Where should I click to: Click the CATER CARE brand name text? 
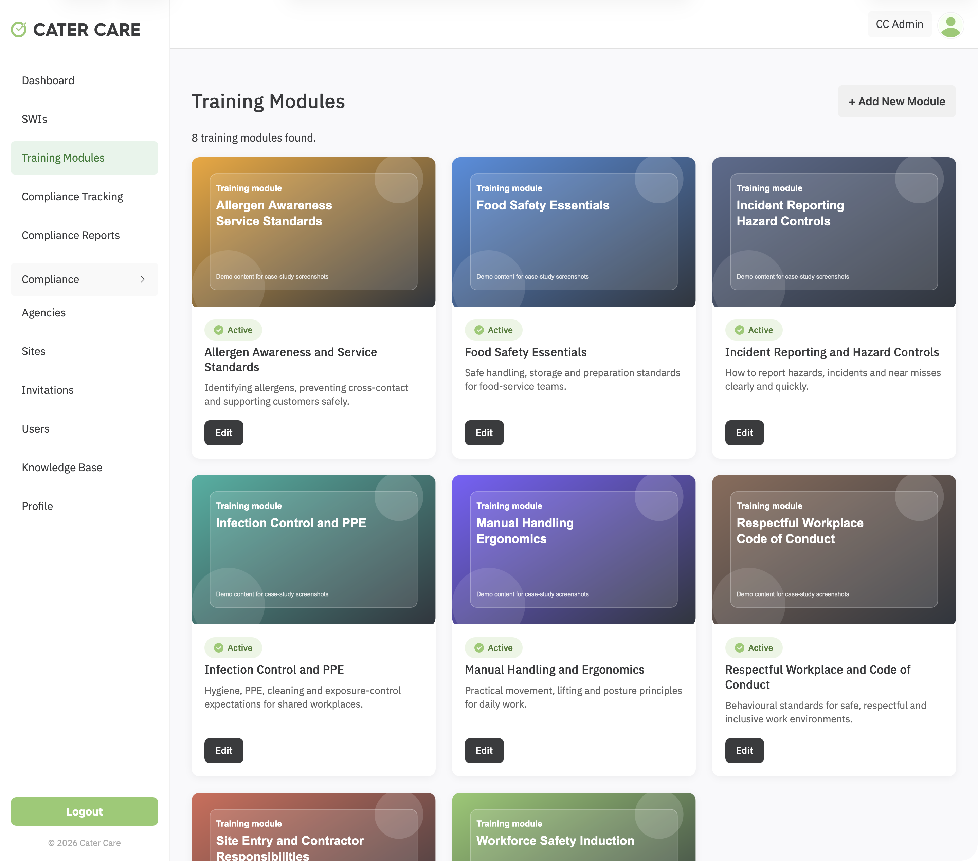(x=87, y=30)
